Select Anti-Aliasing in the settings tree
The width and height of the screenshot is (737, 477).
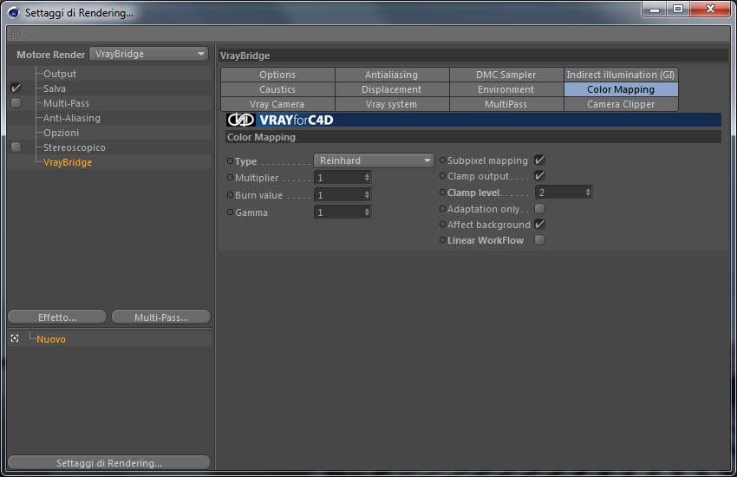click(x=72, y=118)
